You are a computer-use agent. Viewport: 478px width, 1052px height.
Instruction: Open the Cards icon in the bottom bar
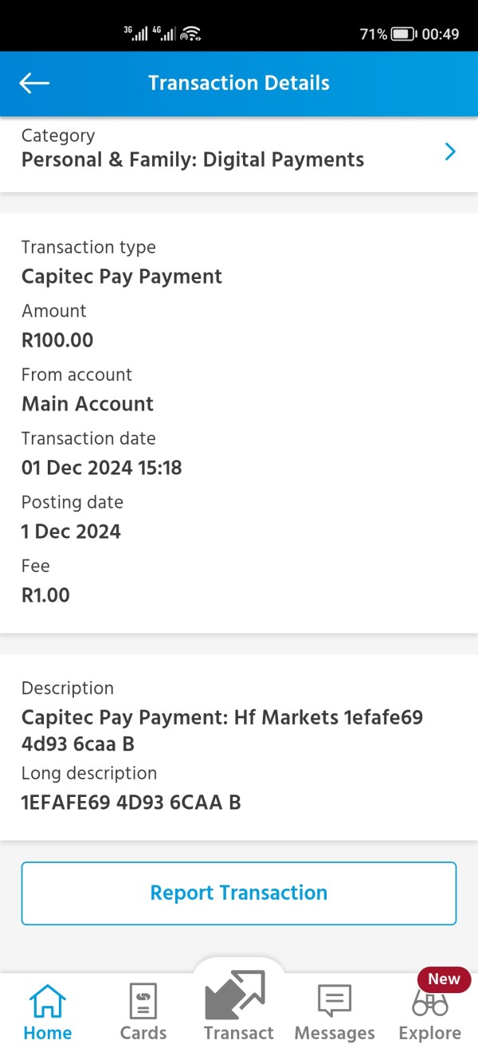pos(143,1001)
